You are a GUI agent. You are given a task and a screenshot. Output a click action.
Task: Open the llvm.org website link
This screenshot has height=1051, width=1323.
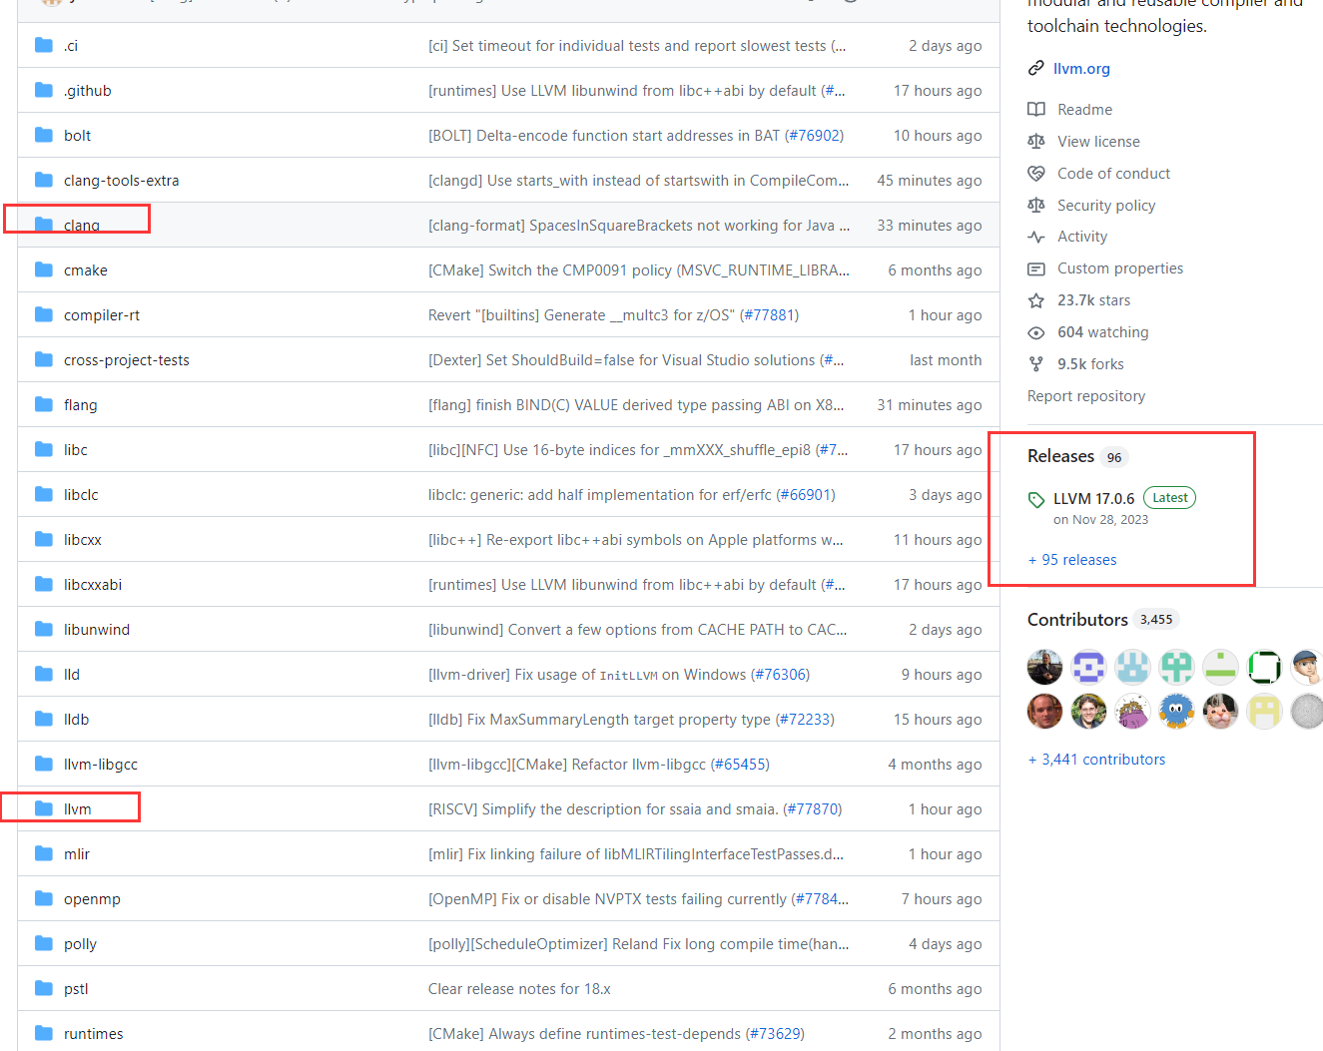(1081, 69)
